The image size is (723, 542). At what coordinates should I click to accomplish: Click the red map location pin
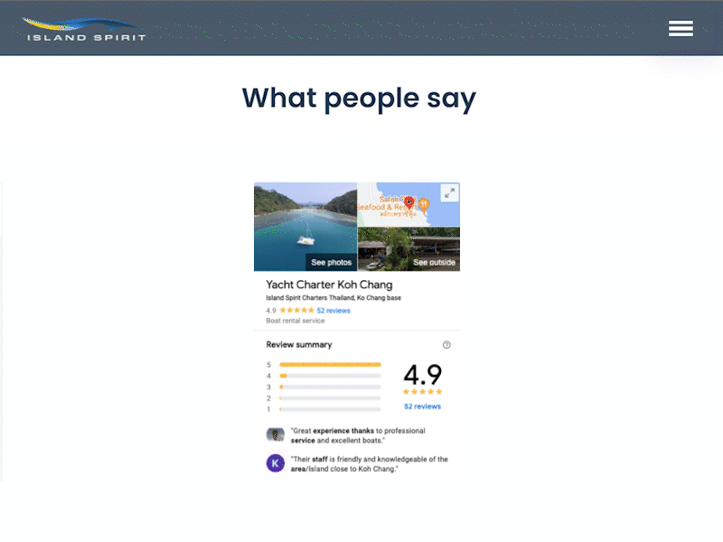point(409,202)
